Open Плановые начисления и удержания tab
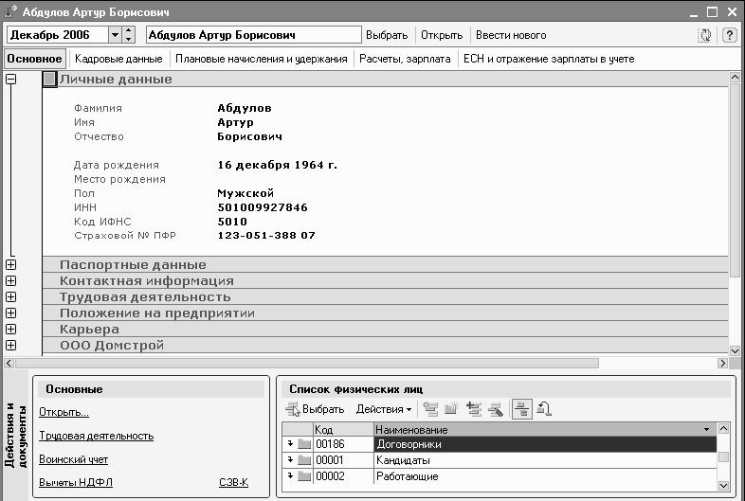745x501 pixels. [262, 59]
